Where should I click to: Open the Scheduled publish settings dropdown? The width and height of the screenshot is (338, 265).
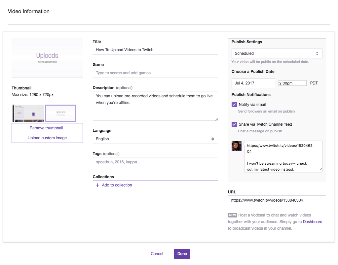277,53
